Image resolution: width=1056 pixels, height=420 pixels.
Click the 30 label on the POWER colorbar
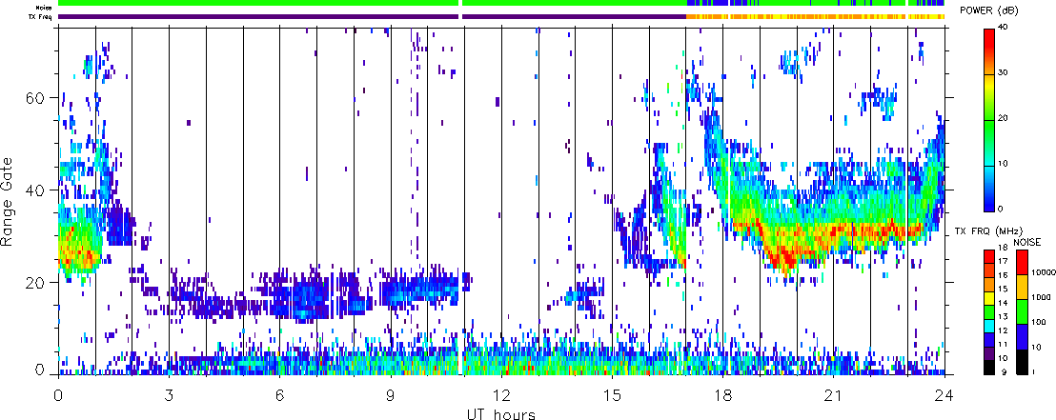pyautogui.click(x=1003, y=72)
